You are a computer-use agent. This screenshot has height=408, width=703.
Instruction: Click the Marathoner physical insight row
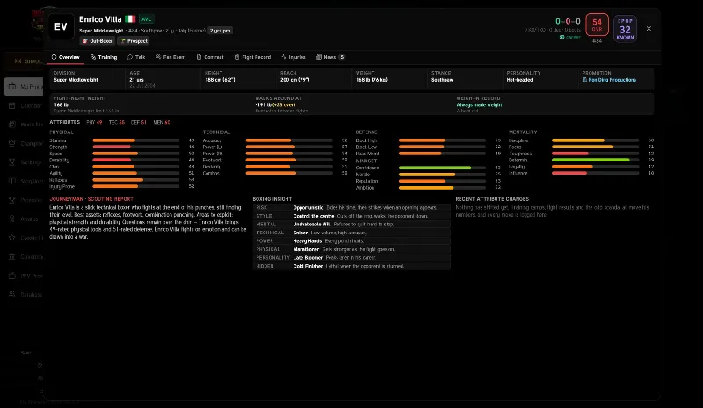[x=352, y=249]
